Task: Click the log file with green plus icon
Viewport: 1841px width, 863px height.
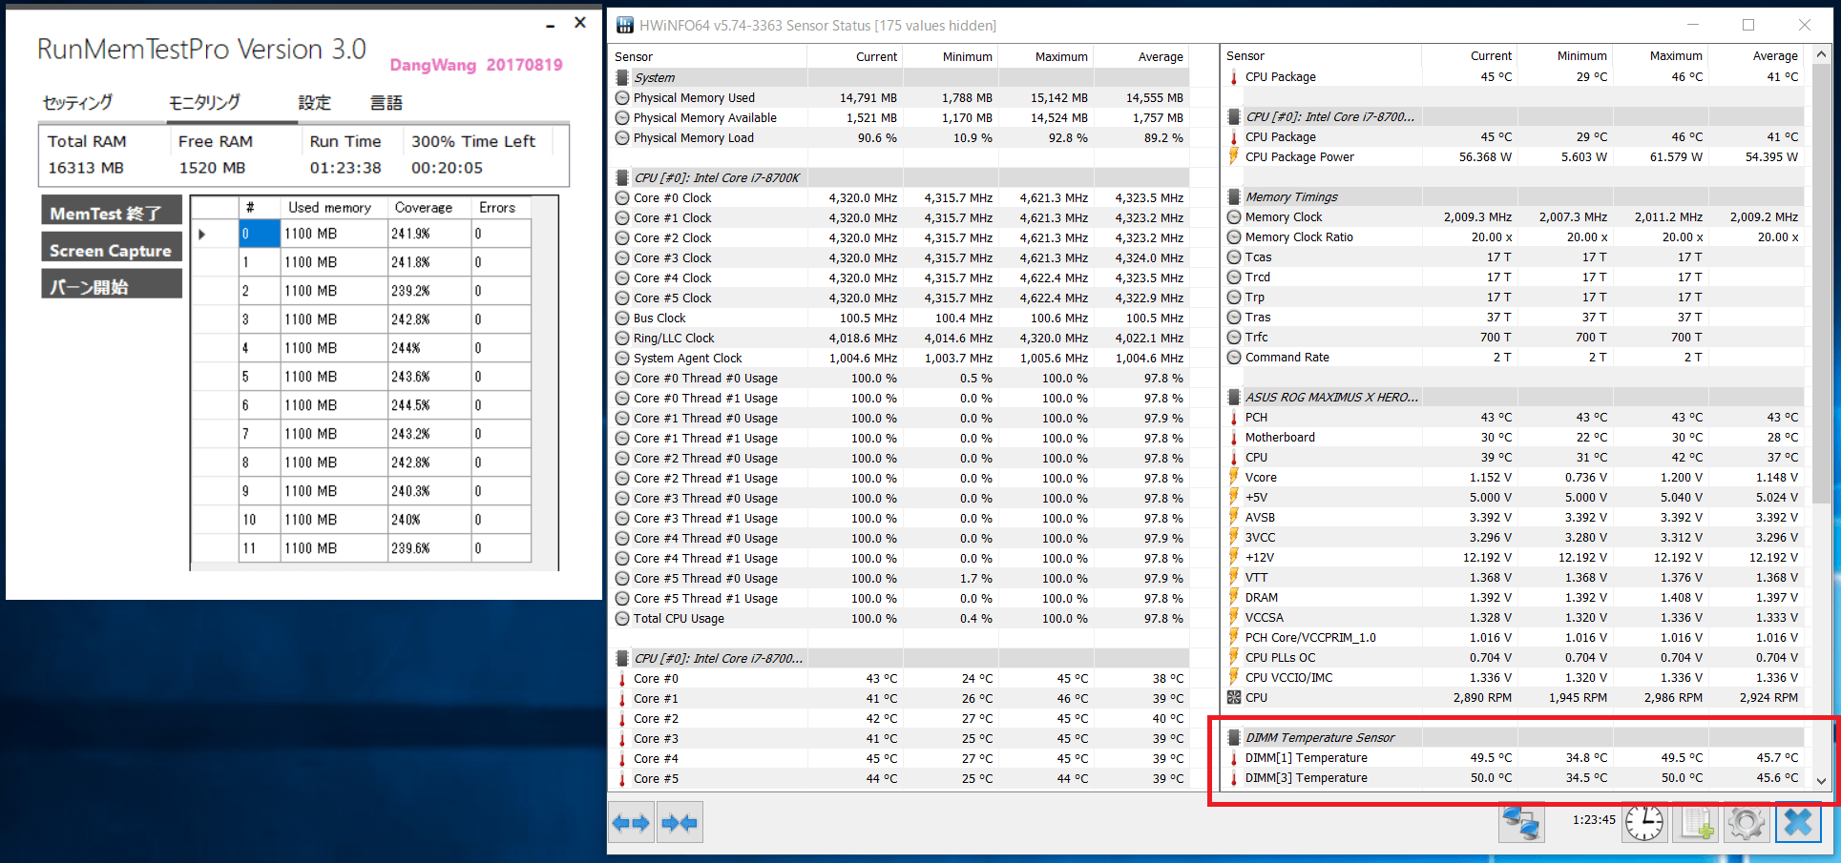Action: click(1696, 822)
